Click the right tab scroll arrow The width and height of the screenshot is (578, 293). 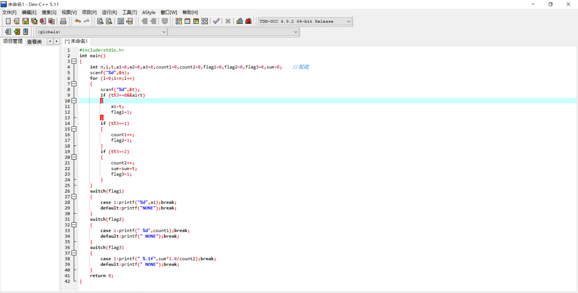point(57,42)
